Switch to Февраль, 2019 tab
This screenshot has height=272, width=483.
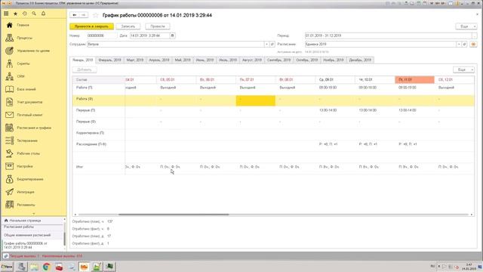pyautogui.click(x=109, y=60)
